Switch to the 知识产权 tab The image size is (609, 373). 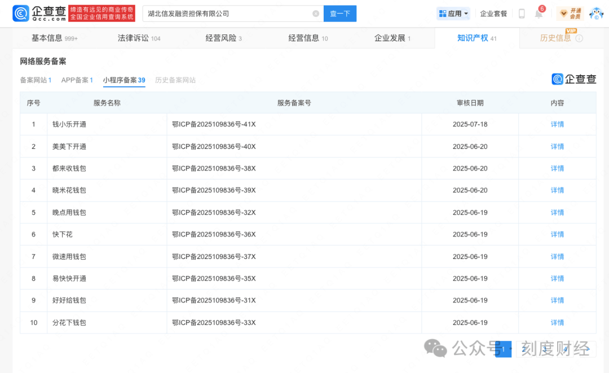474,38
